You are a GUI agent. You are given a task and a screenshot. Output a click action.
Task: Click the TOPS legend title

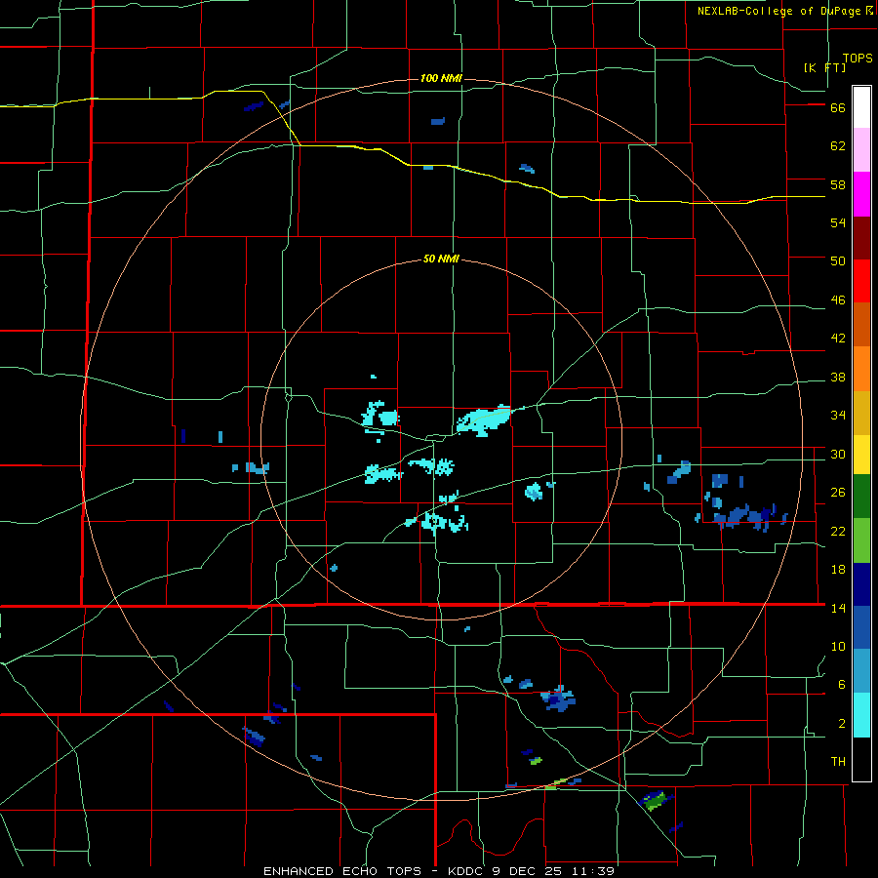coord(858,58)
